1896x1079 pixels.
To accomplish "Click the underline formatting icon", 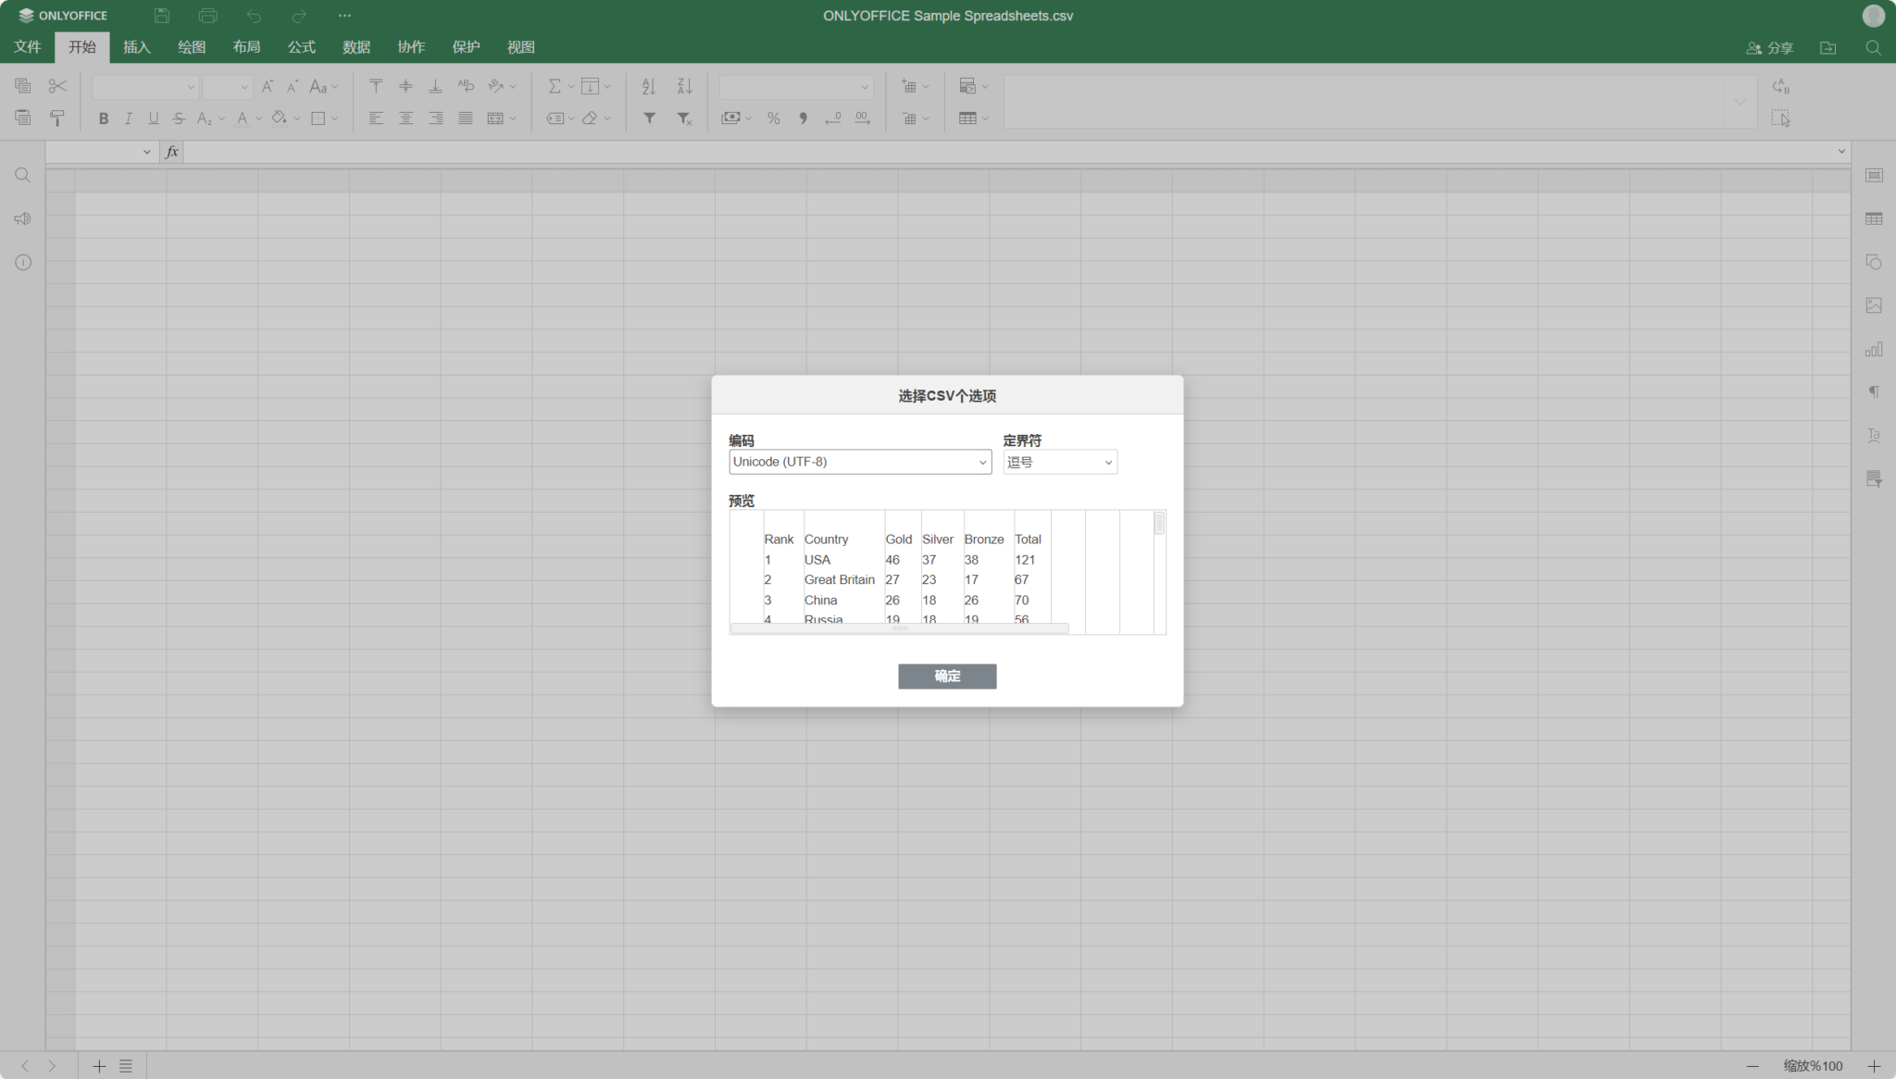I will tap(154, 118).
